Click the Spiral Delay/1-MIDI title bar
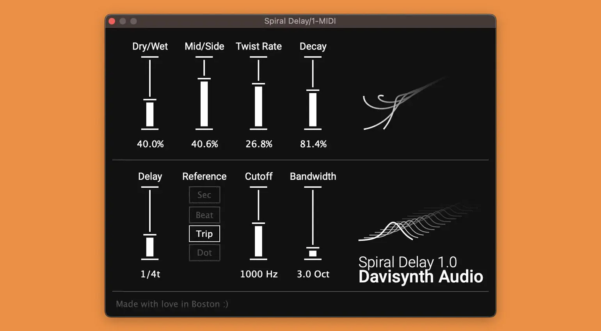 coord(300,21)
